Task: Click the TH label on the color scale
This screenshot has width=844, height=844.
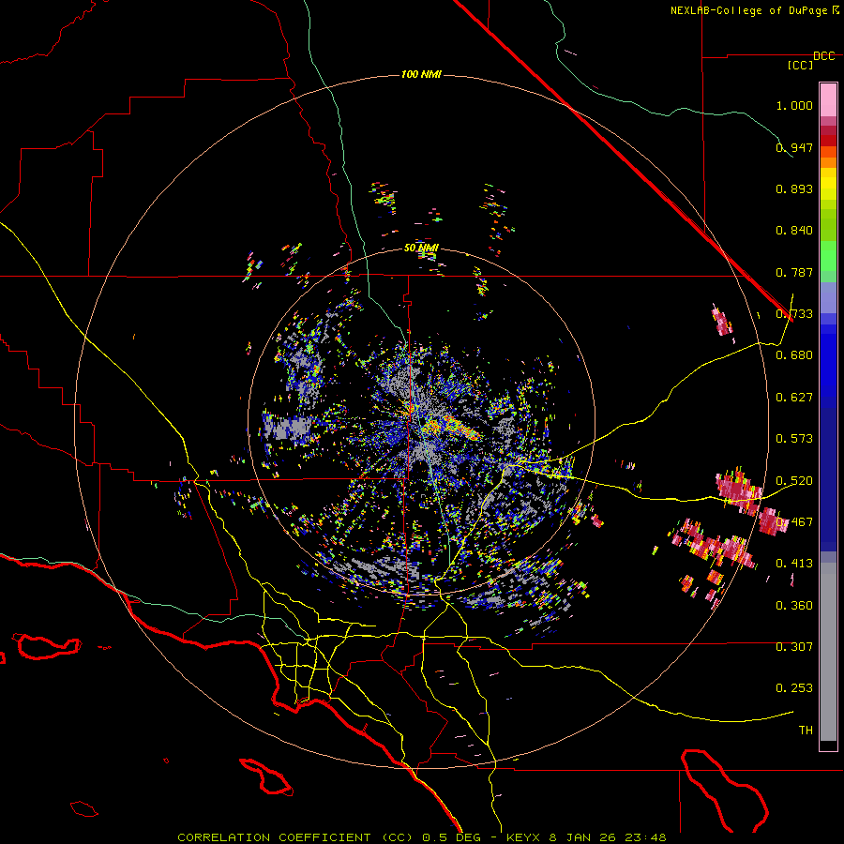Action: point(806,730)
